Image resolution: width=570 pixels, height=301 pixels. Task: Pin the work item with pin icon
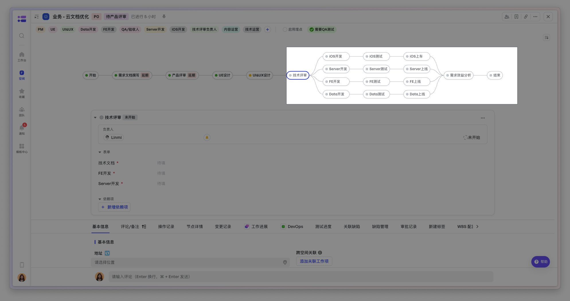(x=164, y=17)
